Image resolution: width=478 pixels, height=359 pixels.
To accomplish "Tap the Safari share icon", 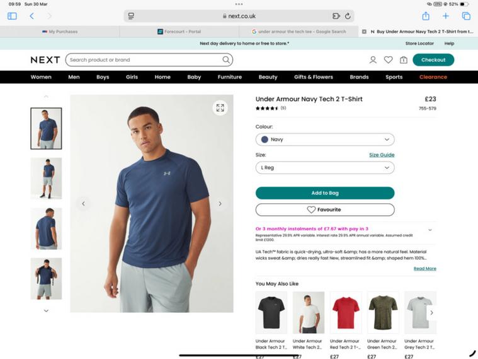I will click(426, 16).
